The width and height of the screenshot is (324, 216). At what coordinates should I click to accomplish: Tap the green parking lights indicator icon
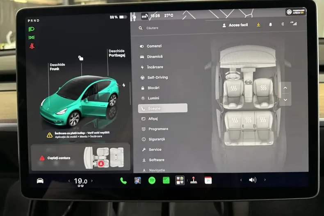(32, 37)
